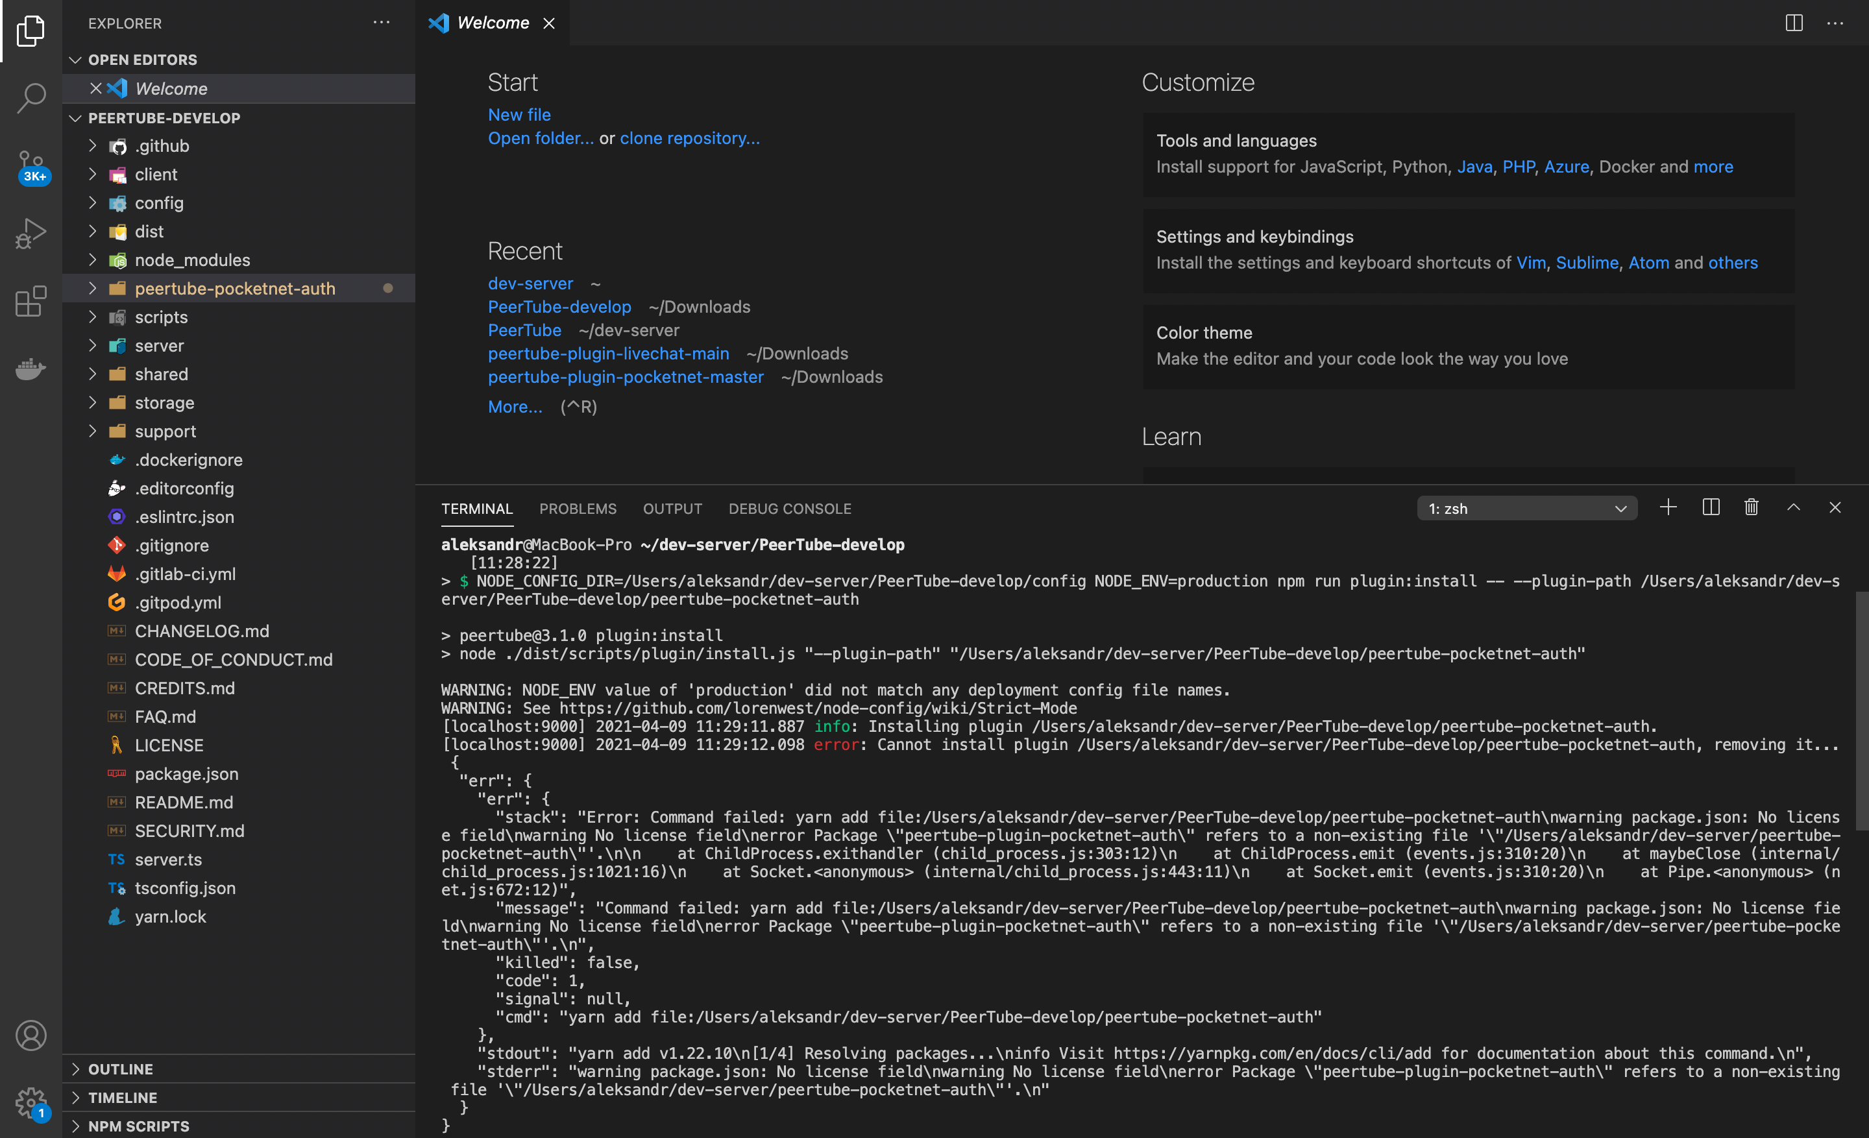
Task: Create a new terminal with the plus icon
Action: point(1668,507)
